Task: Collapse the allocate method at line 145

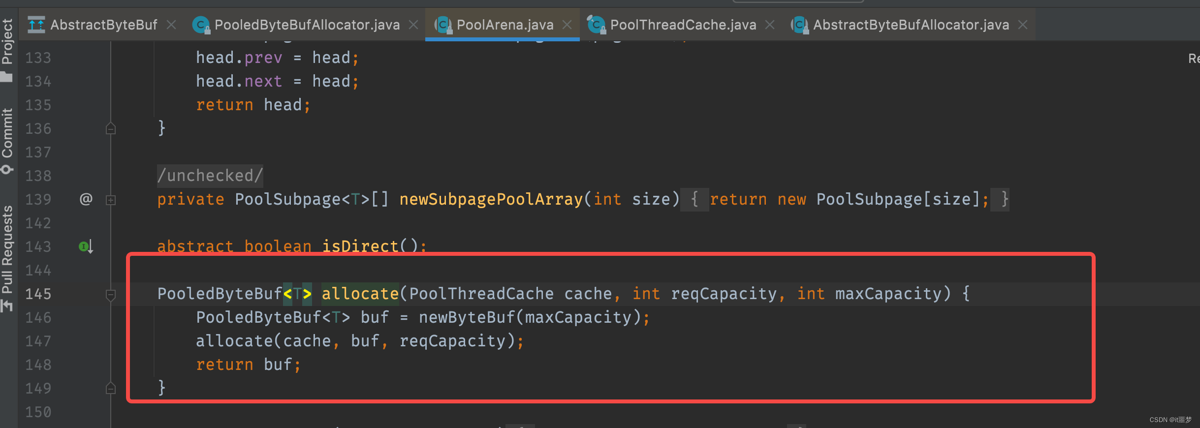Action: coord(111,295)
